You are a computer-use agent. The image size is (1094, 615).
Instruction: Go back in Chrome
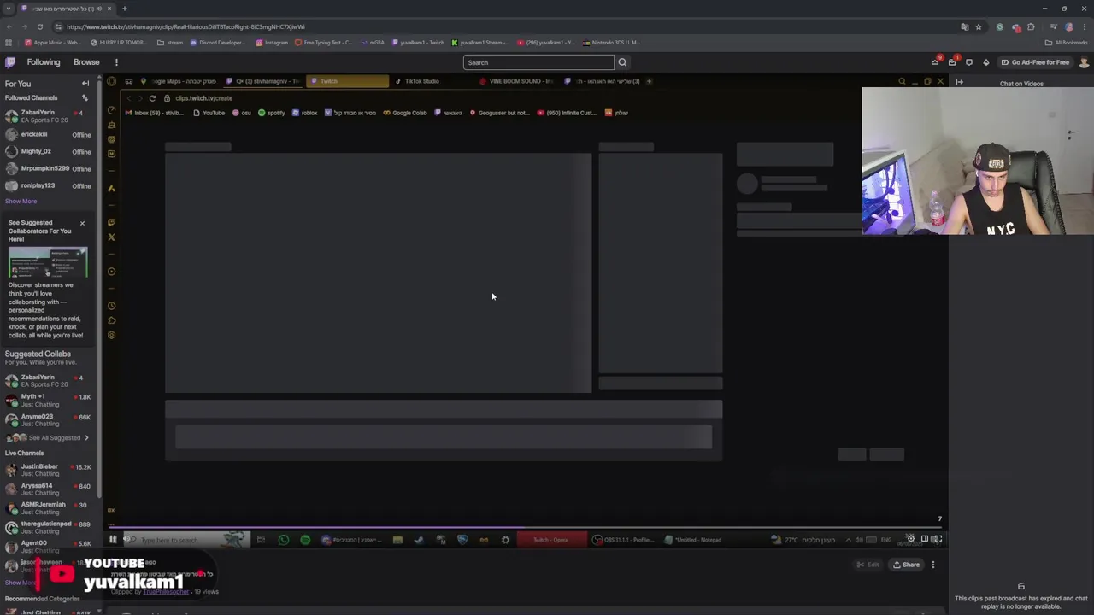(9, 26)
